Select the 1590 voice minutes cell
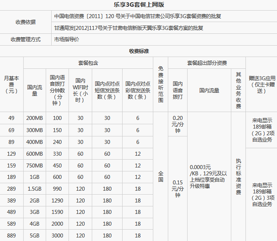 tap(57, 212)
